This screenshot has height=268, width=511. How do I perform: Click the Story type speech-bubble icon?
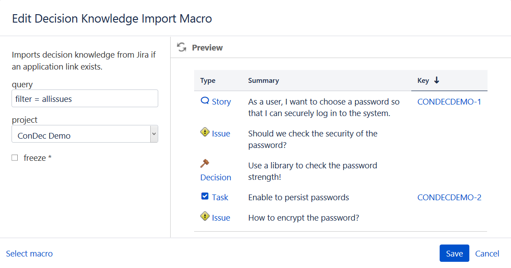point(205,101)
